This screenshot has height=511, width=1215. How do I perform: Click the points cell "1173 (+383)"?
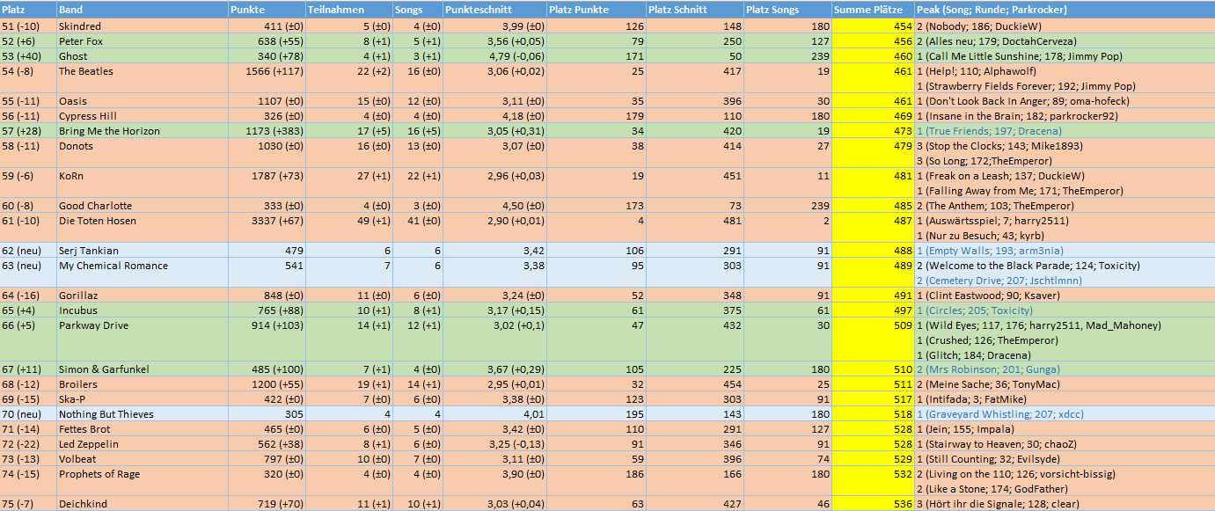[x=267, y=131]
